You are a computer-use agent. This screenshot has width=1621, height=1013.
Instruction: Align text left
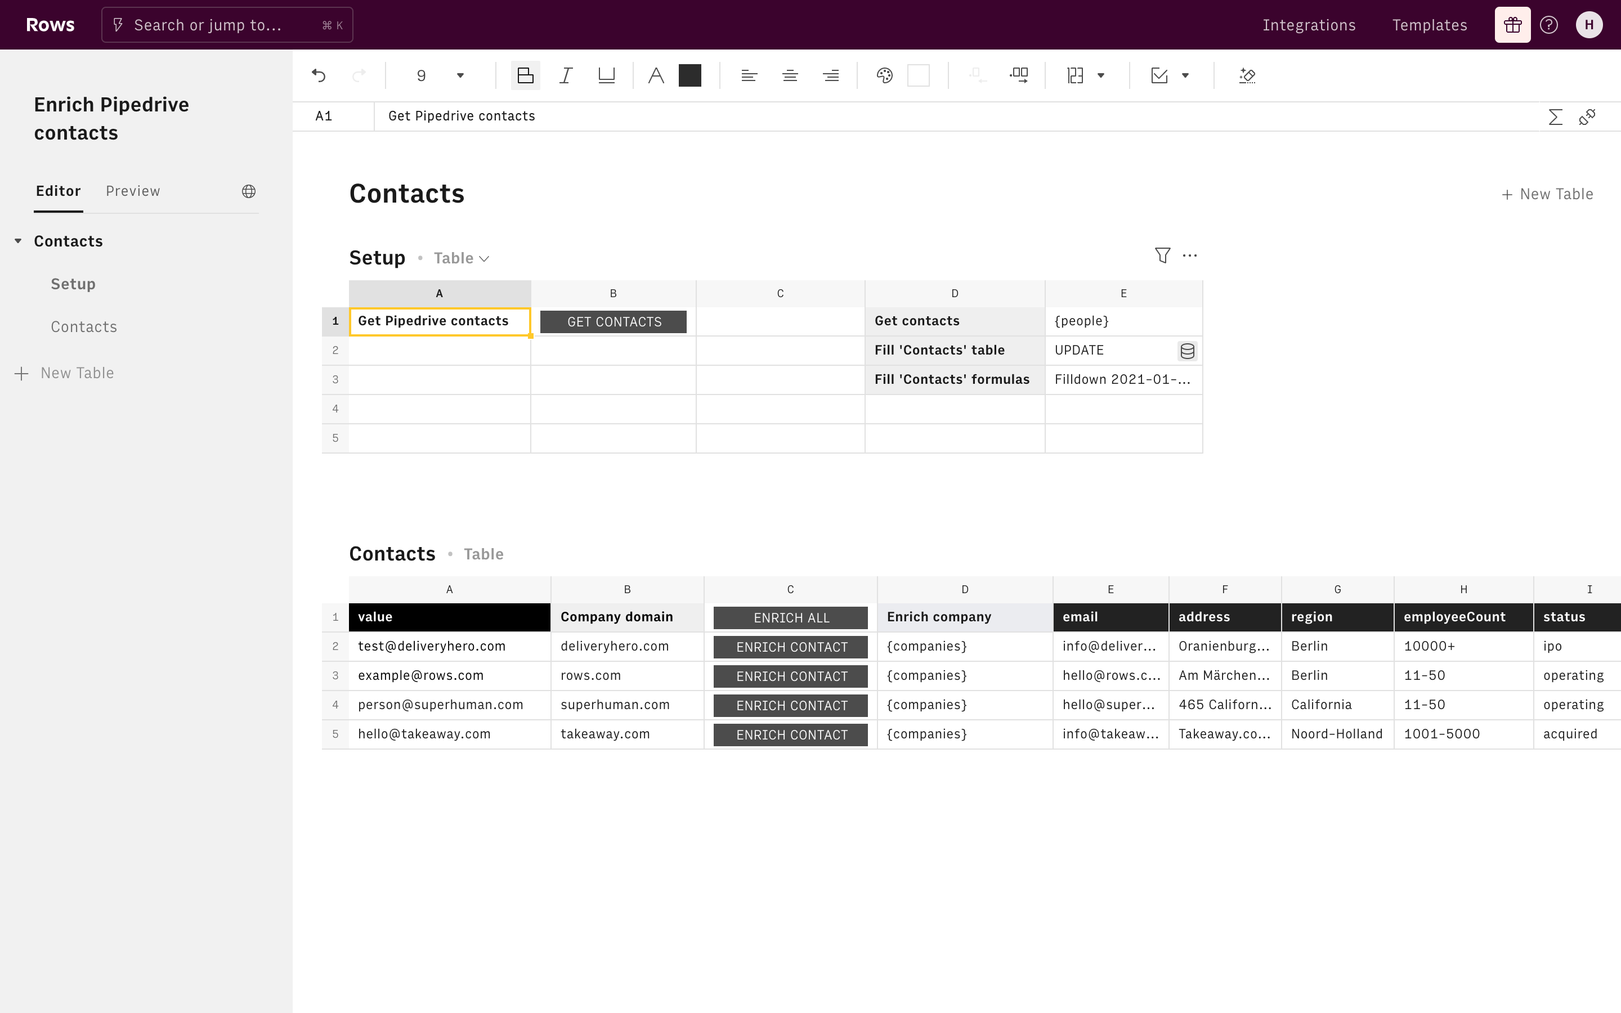tap(749, 76)
